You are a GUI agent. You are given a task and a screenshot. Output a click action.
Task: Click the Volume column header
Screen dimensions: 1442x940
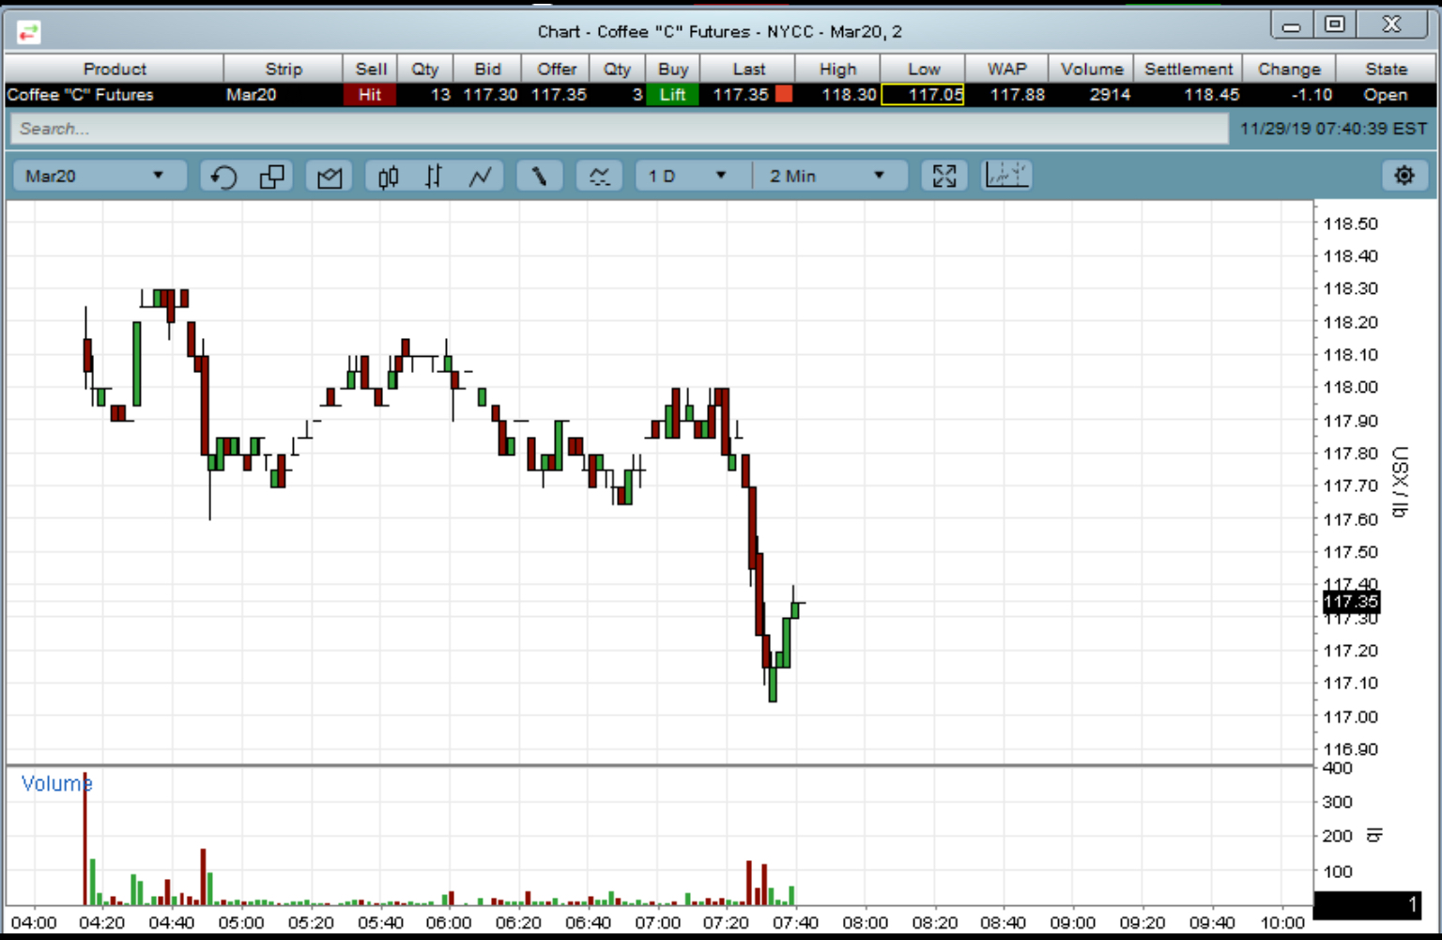tap(1092, 69)
